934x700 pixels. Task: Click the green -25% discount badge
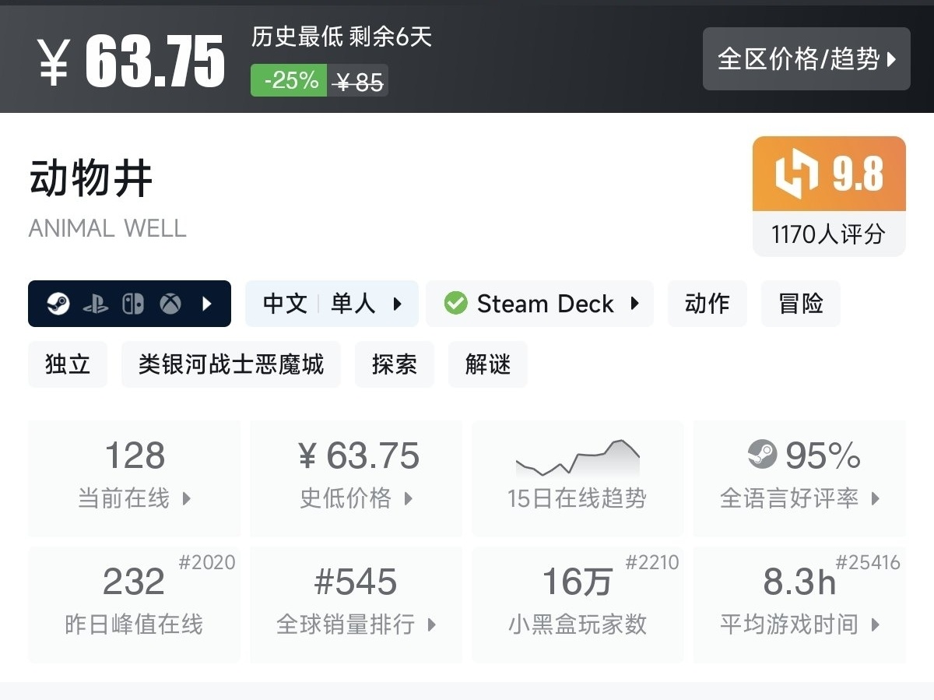click(291, 81)
